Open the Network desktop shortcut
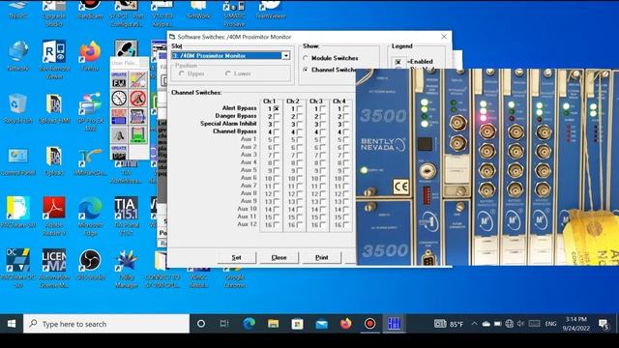Viewport: 619px width, 348px height. 18,56
